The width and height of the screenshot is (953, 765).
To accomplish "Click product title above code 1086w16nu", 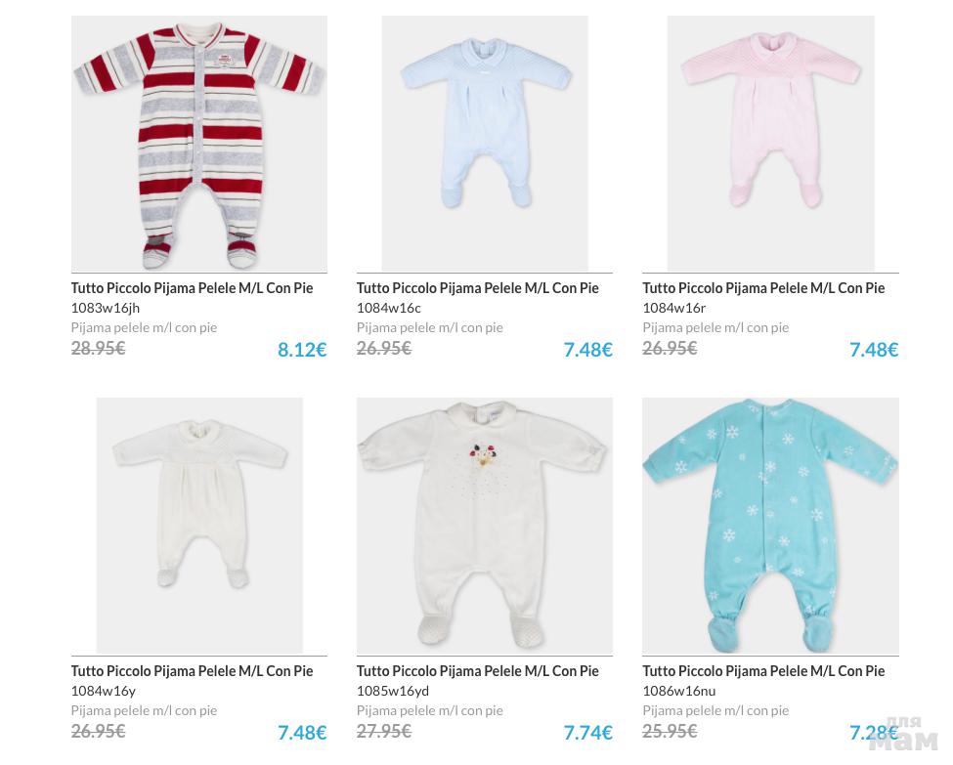I will [x=762, y=671].
